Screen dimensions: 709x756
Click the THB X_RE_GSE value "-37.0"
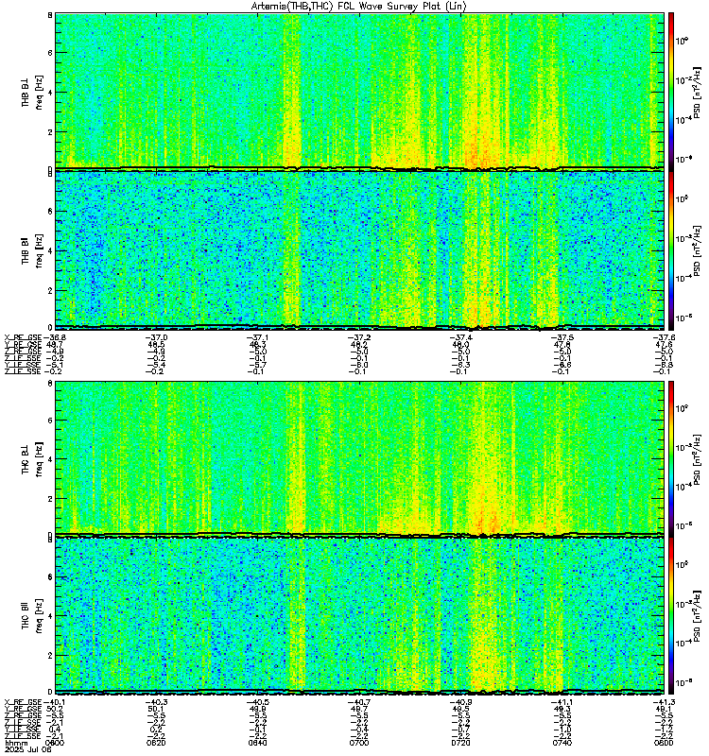(x=156, y=337)
